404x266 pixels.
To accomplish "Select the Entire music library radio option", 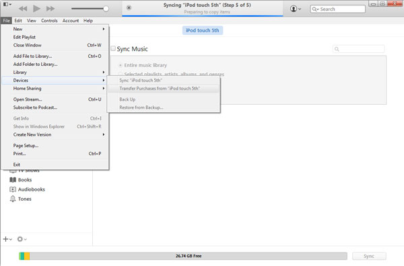I will pyautogui.click(x=121, y=65).
